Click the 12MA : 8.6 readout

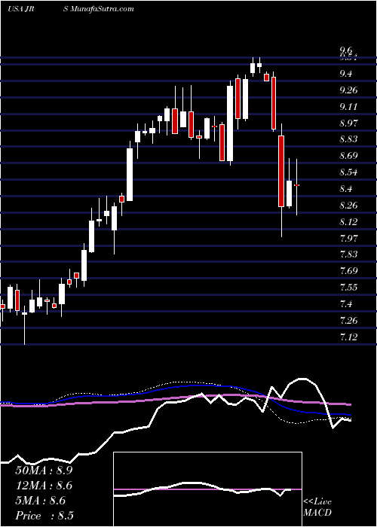coord(44,486)
